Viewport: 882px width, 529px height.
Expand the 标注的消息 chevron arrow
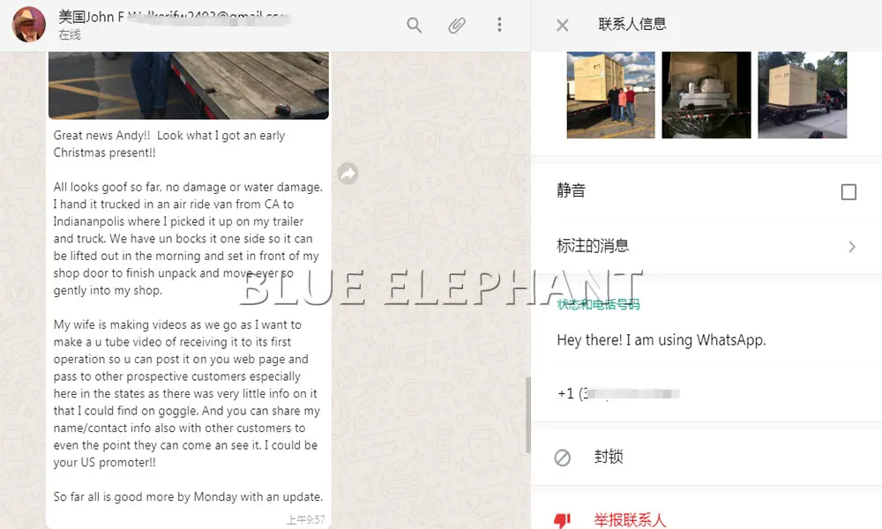(852, 247)
